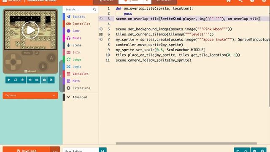Click 'level1' tilemap name on line 6

(197, 34)
